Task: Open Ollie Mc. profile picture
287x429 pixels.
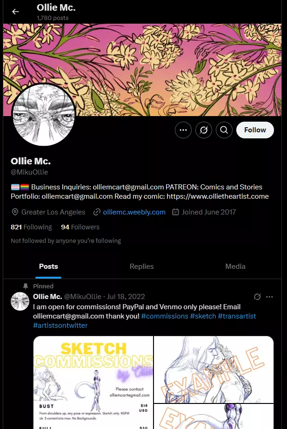Action: pyautogui.click(x=44, y=114)
